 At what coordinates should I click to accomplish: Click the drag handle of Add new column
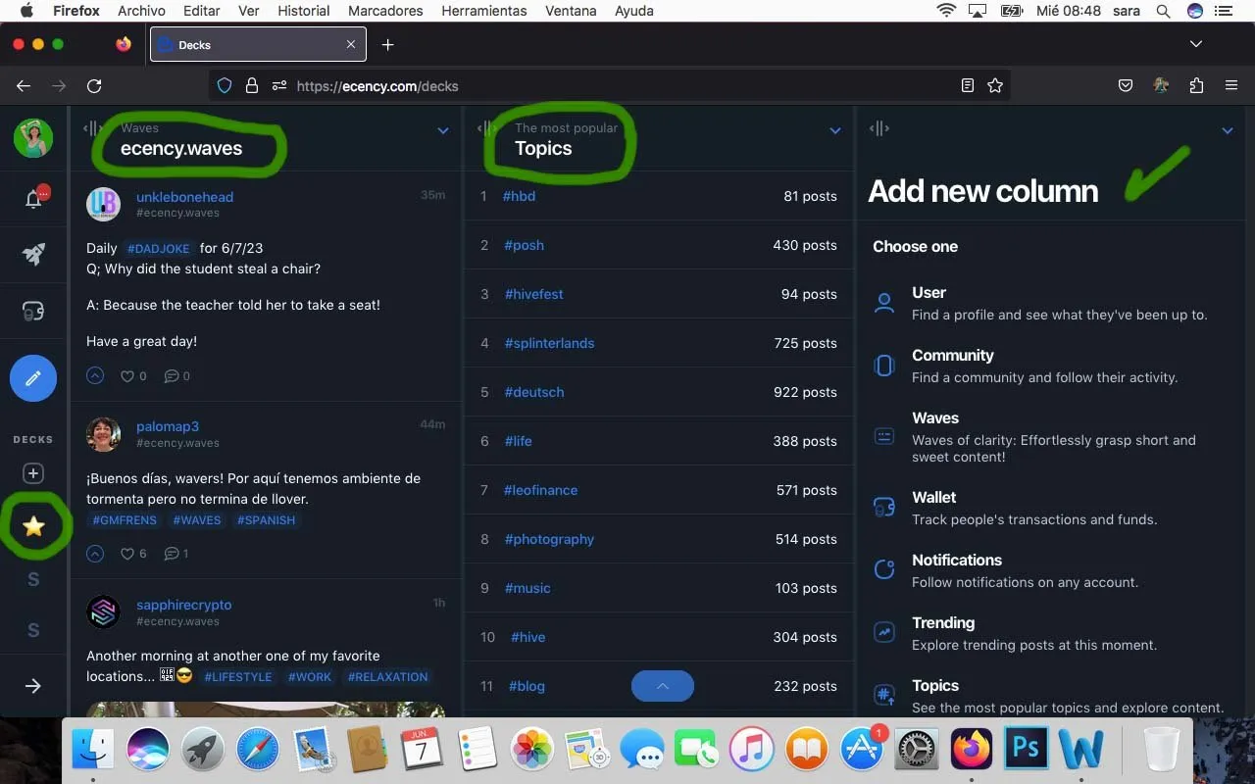click(879, 128)
